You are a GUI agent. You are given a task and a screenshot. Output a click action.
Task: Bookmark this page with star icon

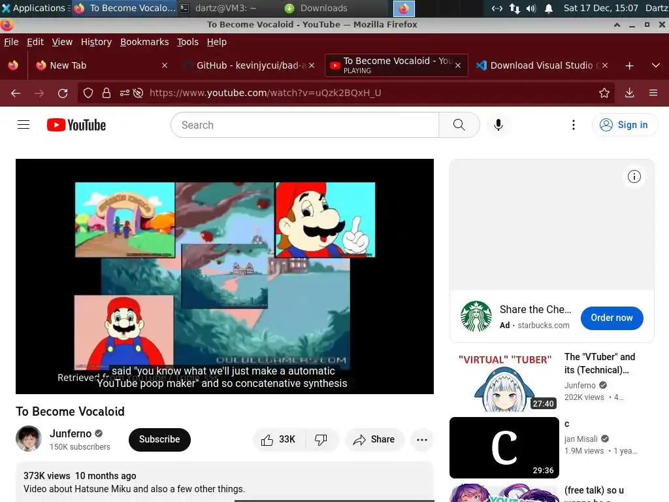pos(604,93)
